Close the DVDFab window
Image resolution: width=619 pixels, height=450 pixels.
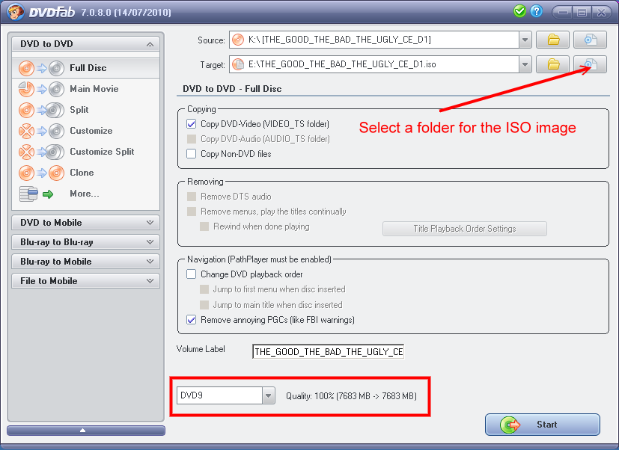pyautogui.click(x=601, y=12)
